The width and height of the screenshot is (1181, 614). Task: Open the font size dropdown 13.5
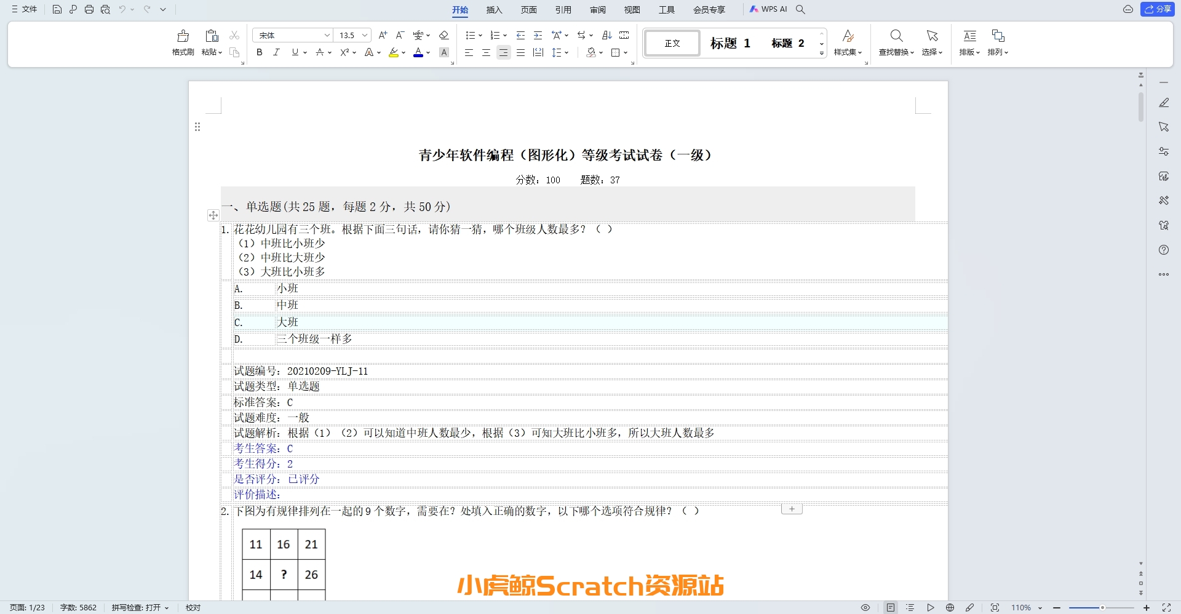pos(365,35)
